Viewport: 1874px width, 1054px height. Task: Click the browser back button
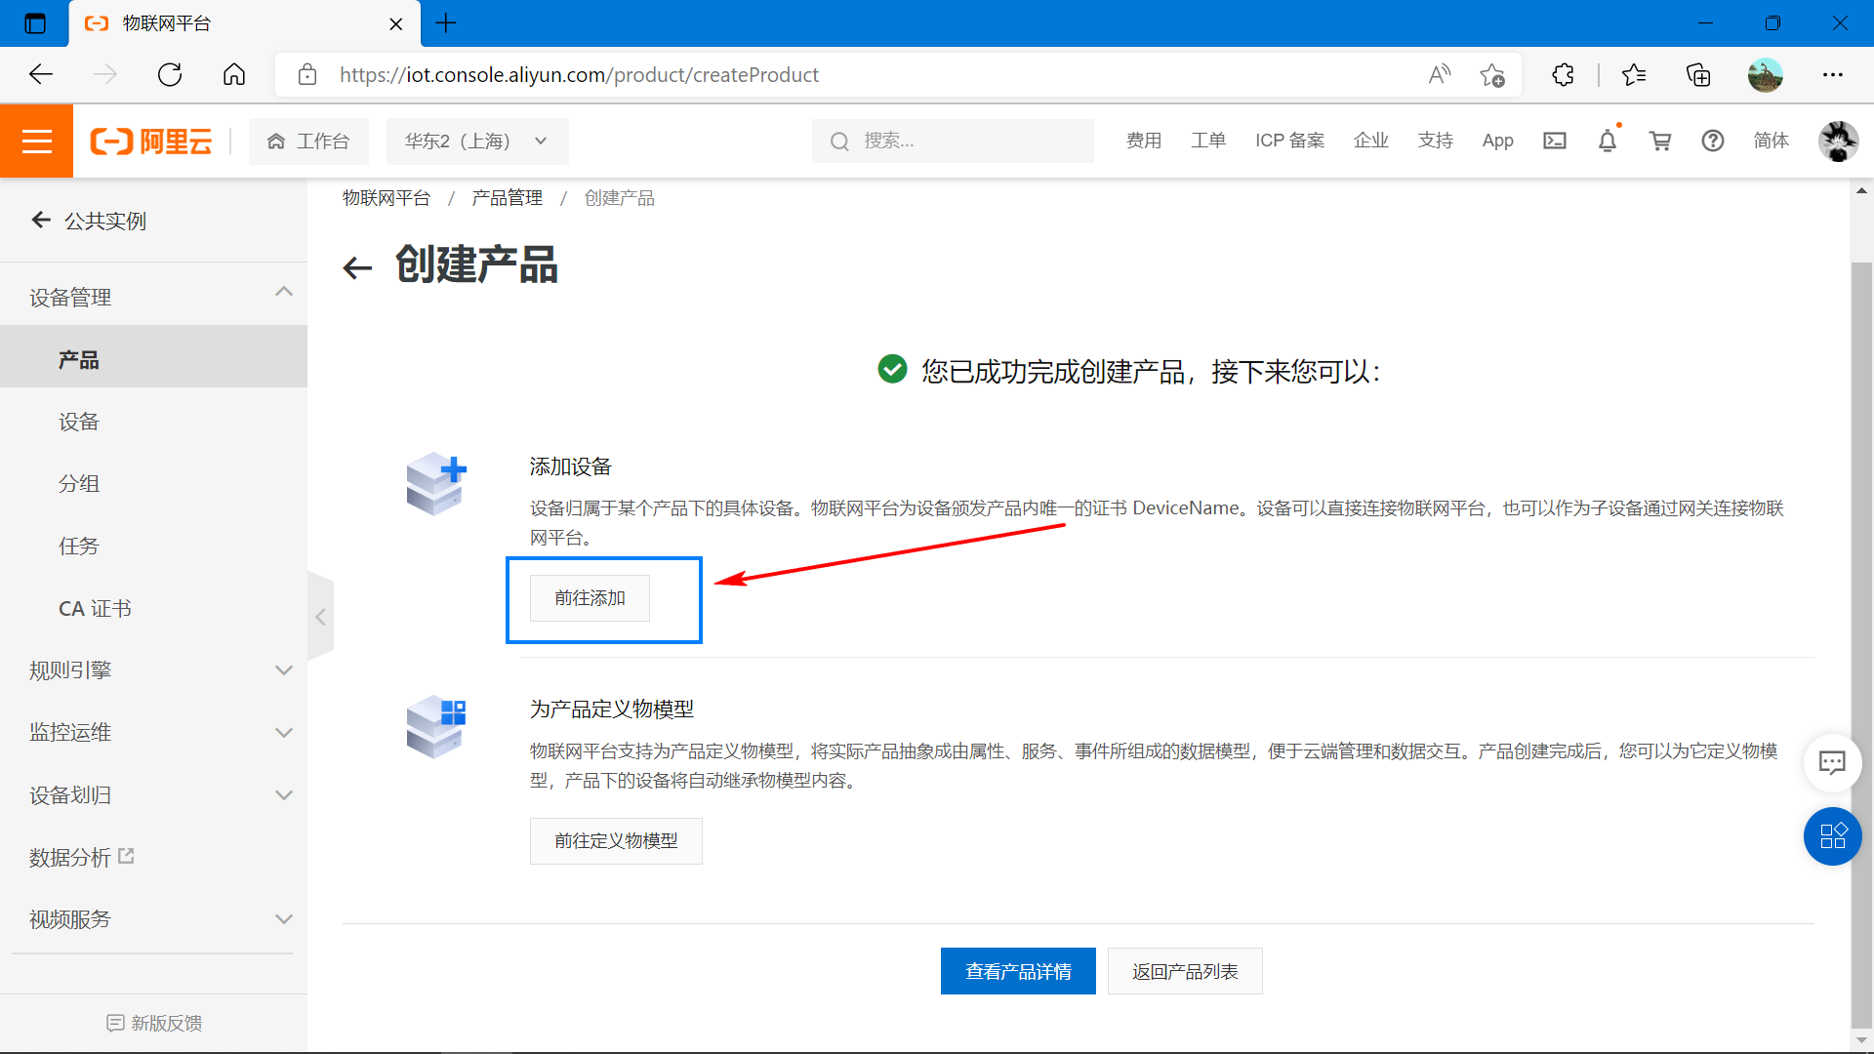tap(41, 75)
